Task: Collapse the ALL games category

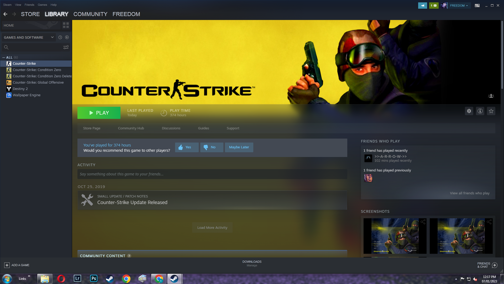Action: pos(4,57)
